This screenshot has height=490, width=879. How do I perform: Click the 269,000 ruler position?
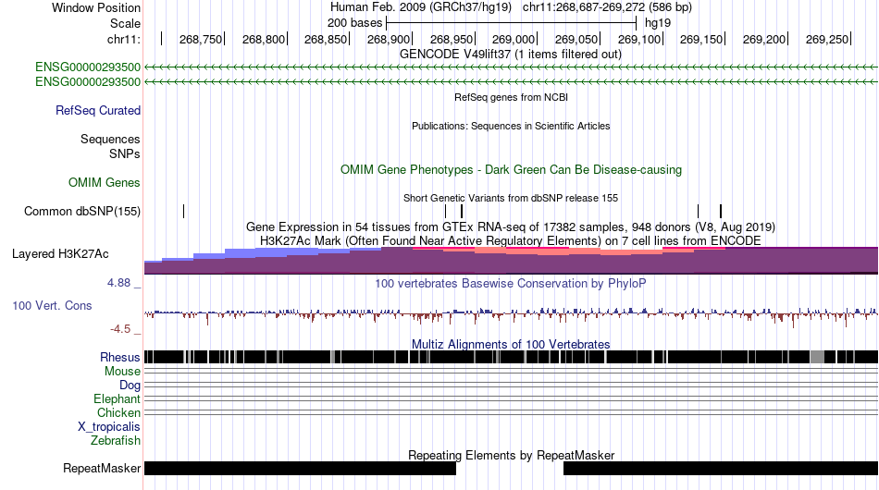[514, 39]
